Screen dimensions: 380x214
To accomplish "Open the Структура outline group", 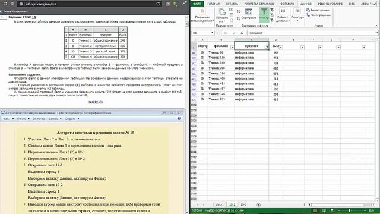I will (297, 15).
